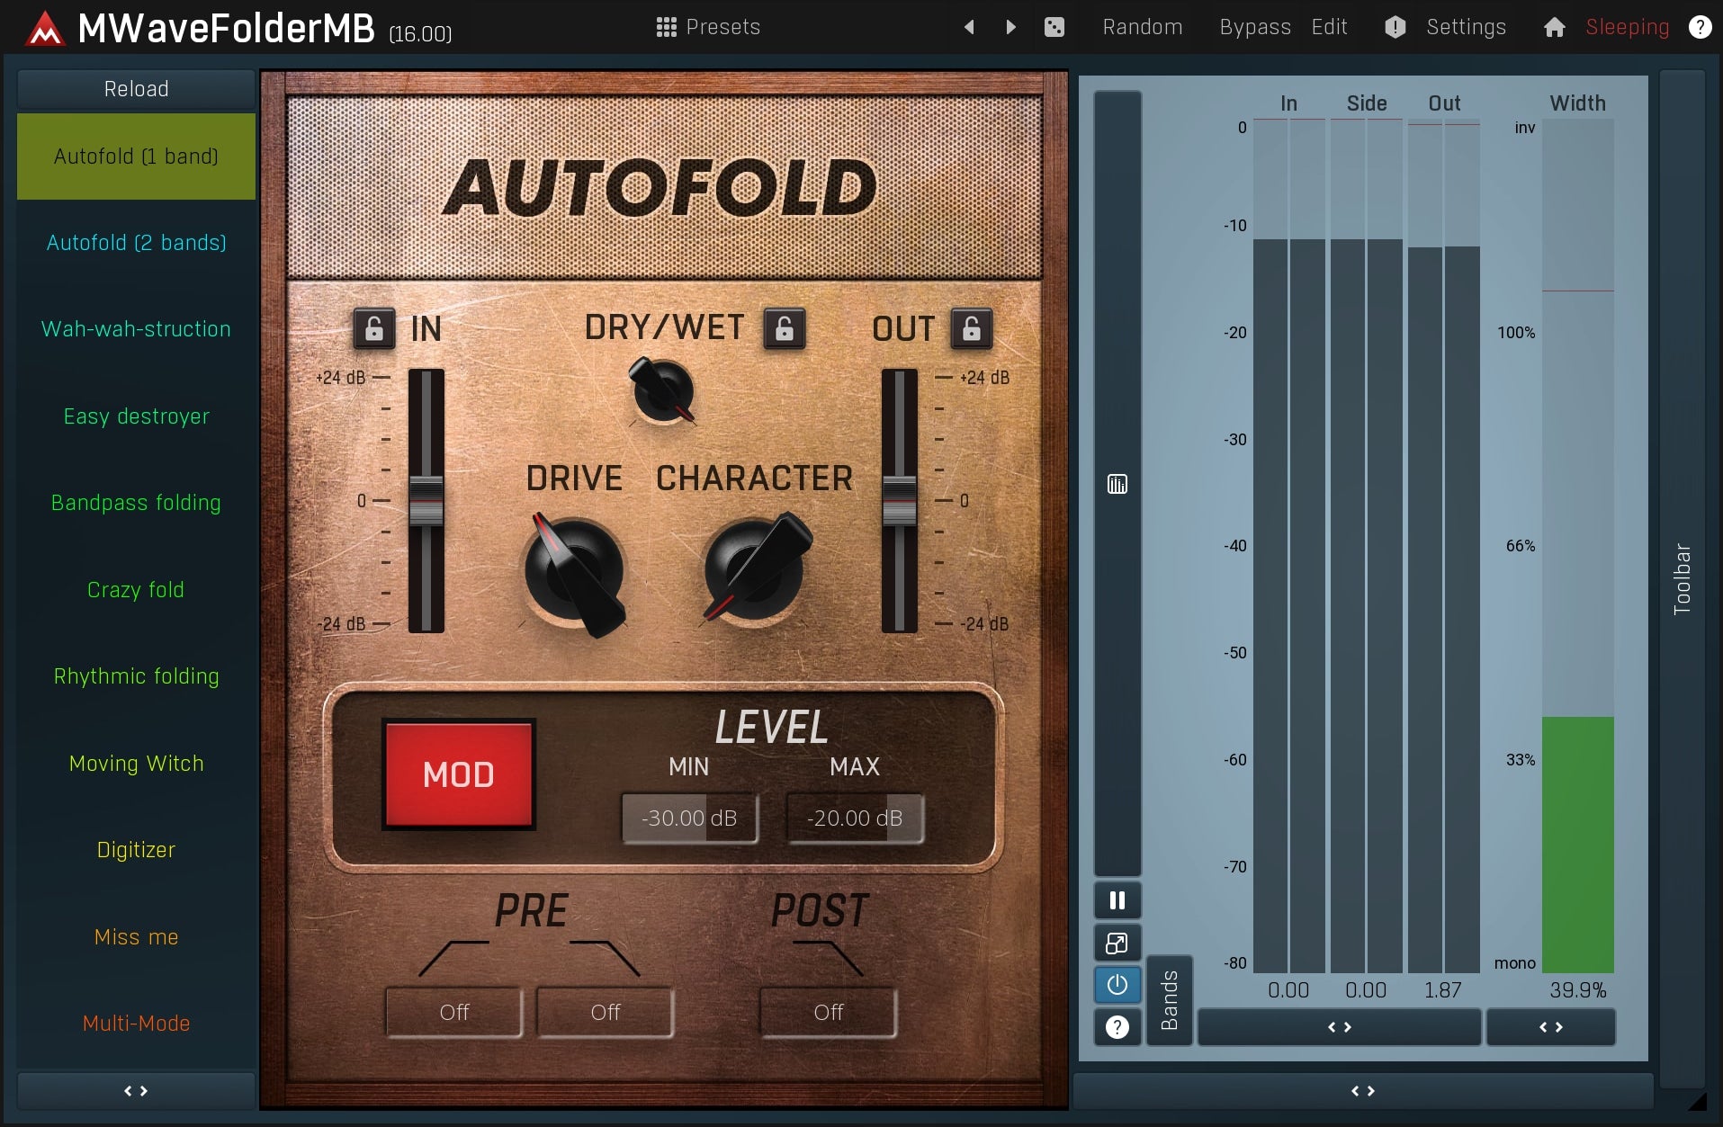Image resolution: width=1723 pixels, height=1127 pixels.
Task: Enable the red MOD button
Action: coord(459,774)
